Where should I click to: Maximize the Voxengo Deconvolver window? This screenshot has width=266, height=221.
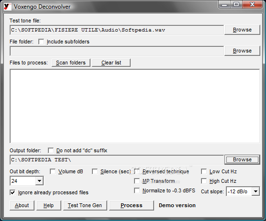tap(236, 5)
